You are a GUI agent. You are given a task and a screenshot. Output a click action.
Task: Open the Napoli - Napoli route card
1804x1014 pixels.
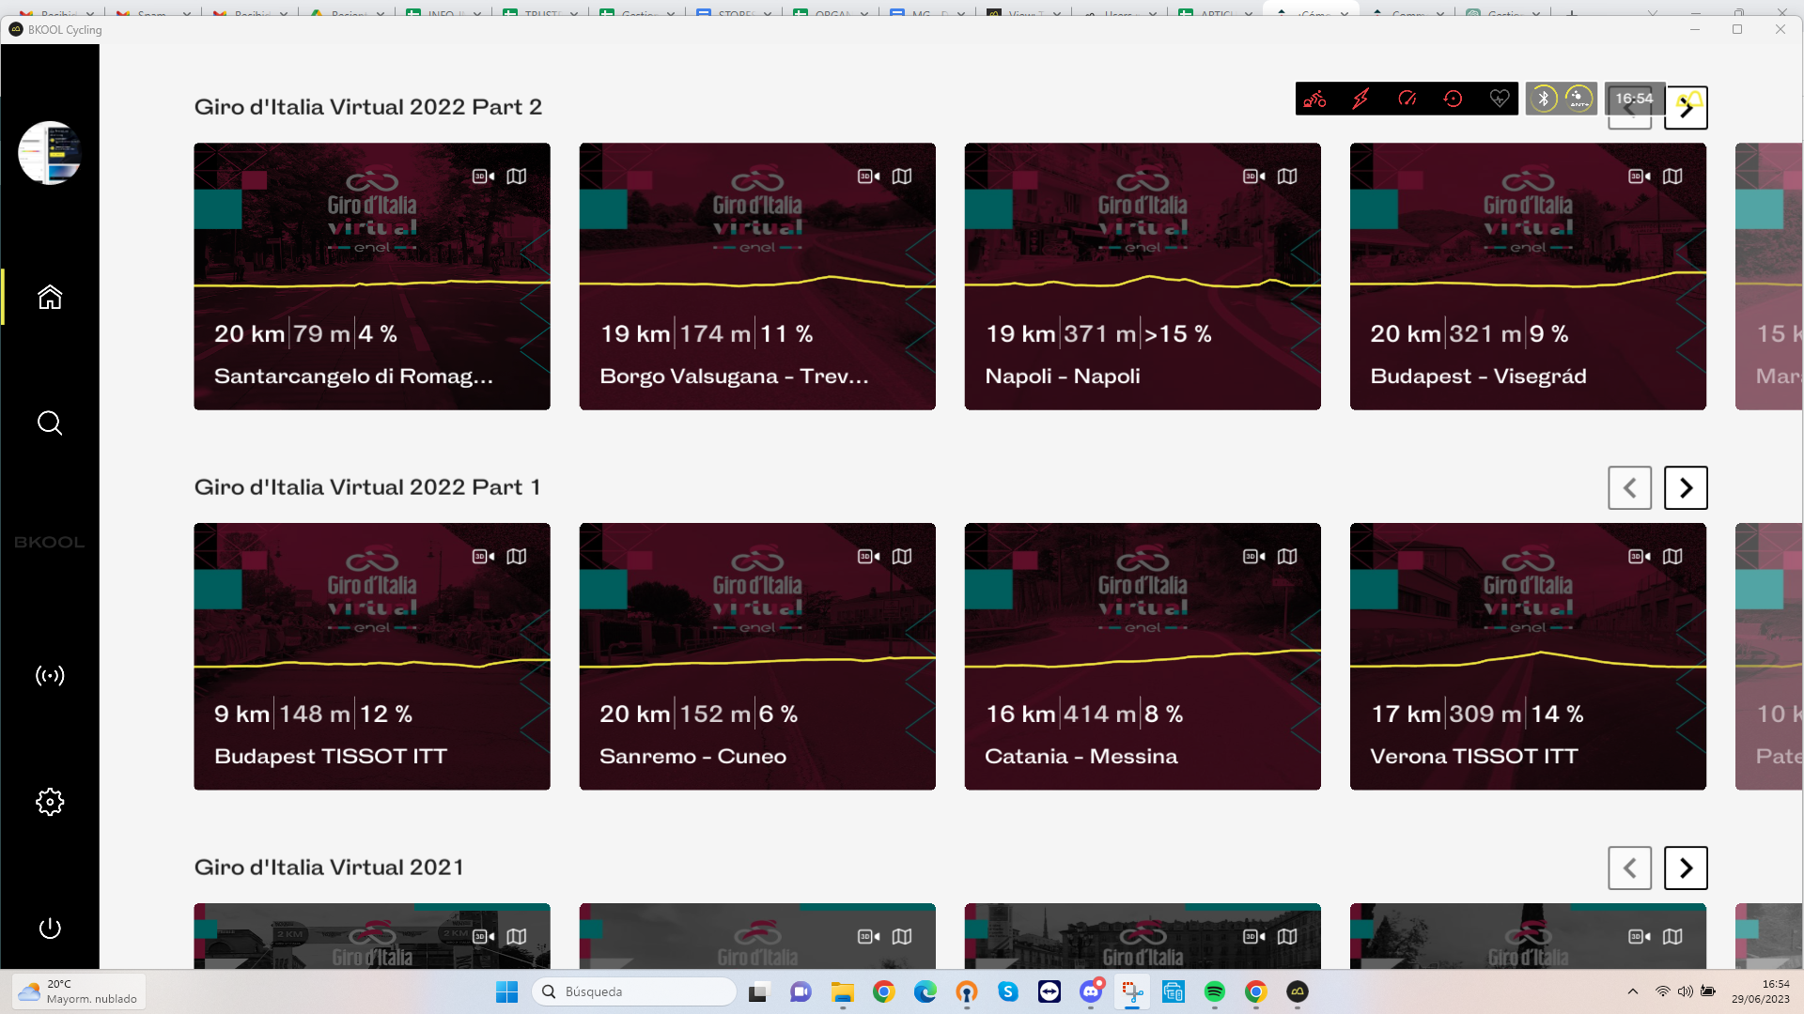1143,276
